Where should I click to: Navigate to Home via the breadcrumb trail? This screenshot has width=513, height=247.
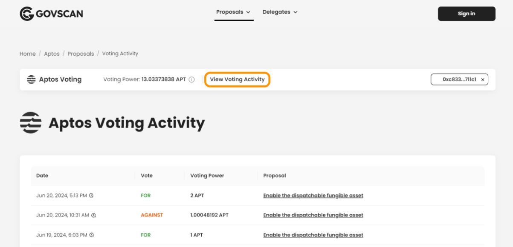point(27,54)
